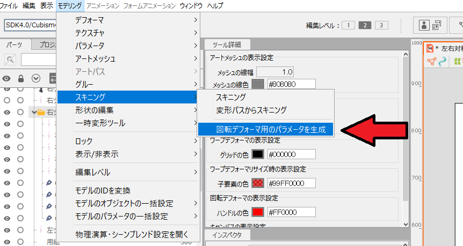Open the 形状の編集 submenu
Viewport: 463px width, 246px height.
pyautogui.click(x=128, y=110)
